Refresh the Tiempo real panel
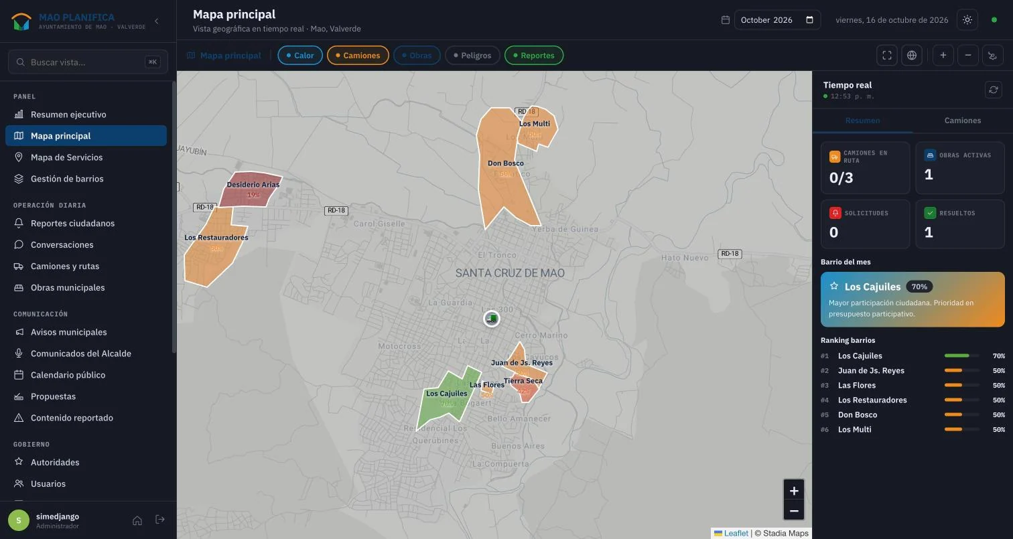This screenshot has width=1013, height=539. click(x=994, y=90)
